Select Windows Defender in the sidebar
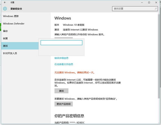 pos(14,24)
